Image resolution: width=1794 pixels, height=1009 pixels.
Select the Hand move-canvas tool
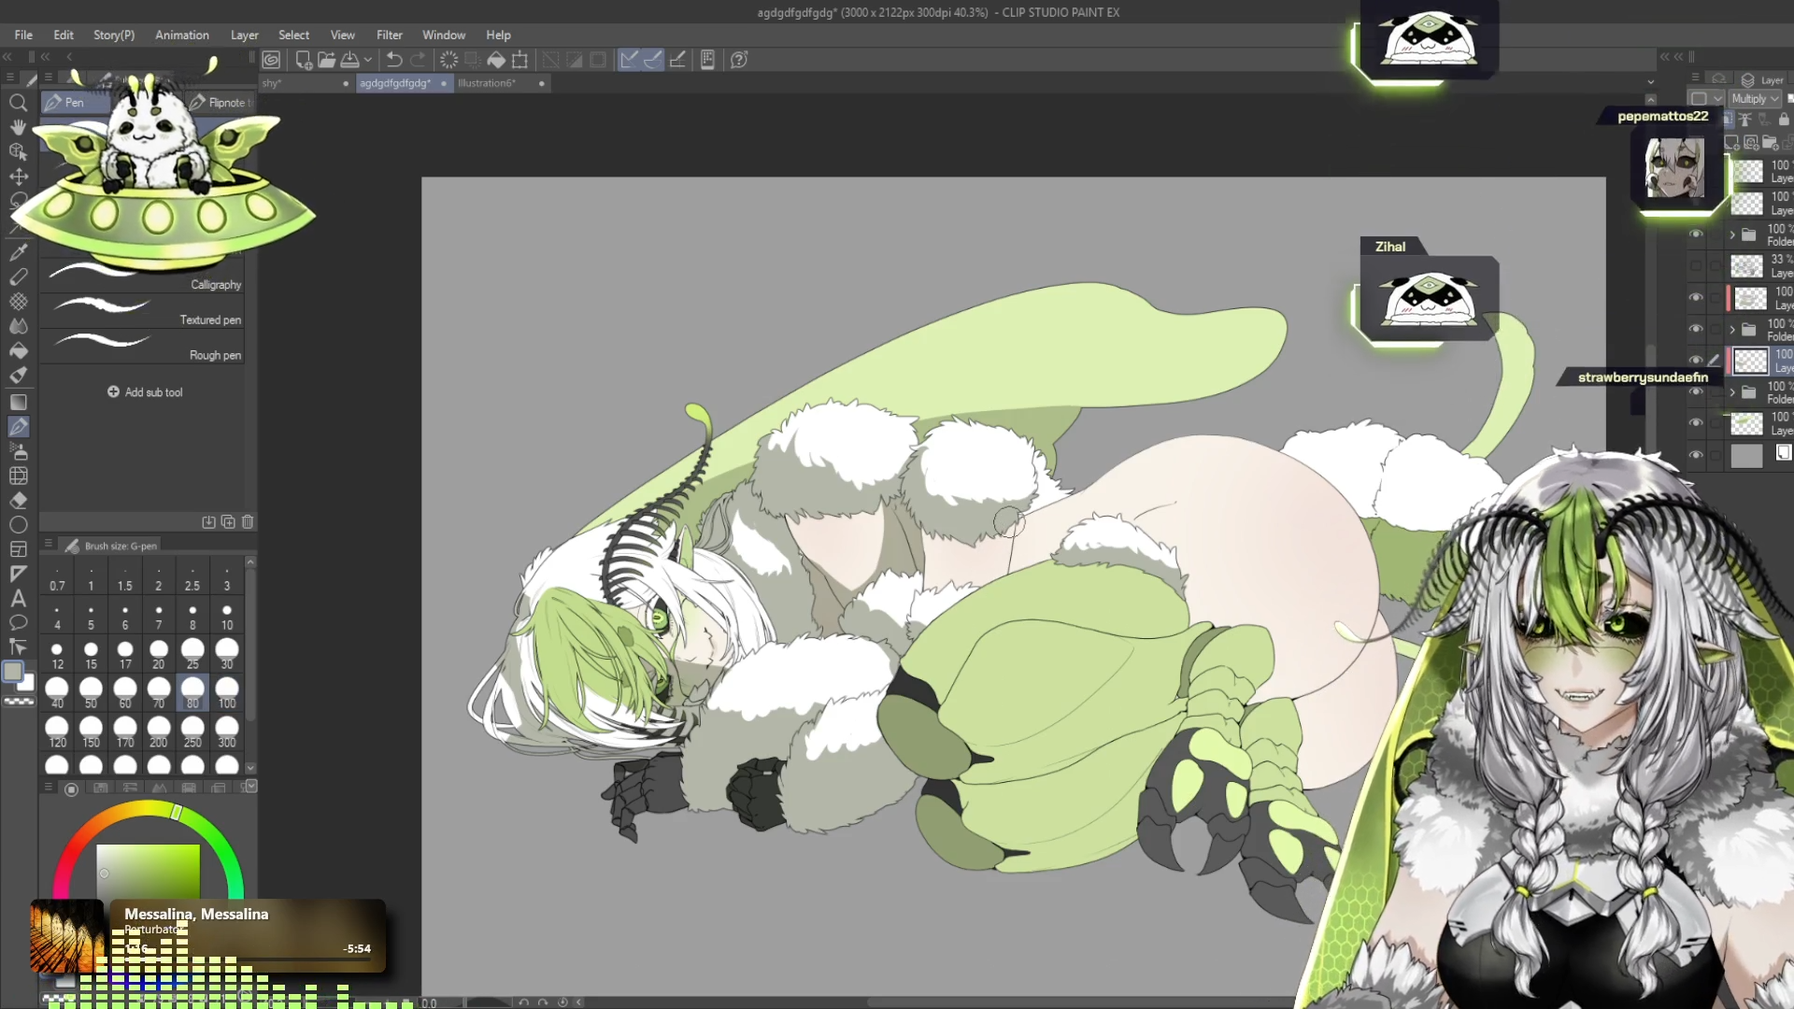(x=18, y=127)
